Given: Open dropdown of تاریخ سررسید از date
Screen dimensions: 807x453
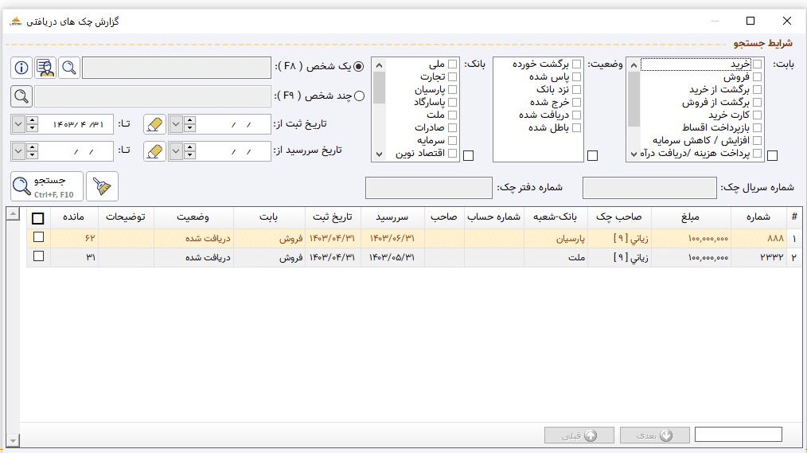Looking at the screenshot, I should pos(176,151).
